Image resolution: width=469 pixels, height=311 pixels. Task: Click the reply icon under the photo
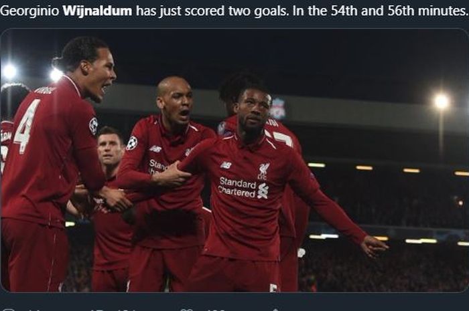[7, 310]
